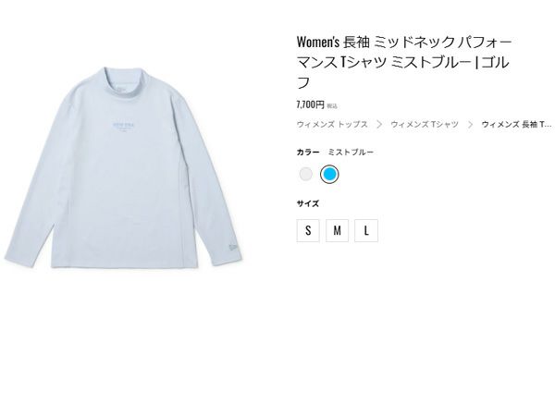
Task: Click the product title text
Action: [404, 62]
